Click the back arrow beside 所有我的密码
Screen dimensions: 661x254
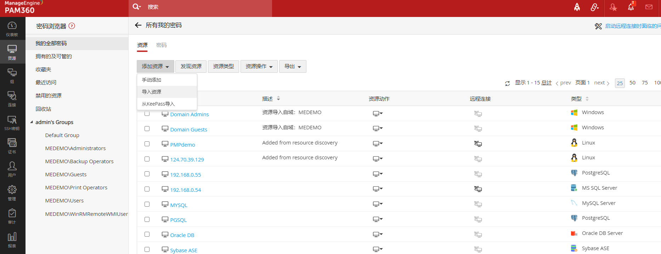(138, 25)
